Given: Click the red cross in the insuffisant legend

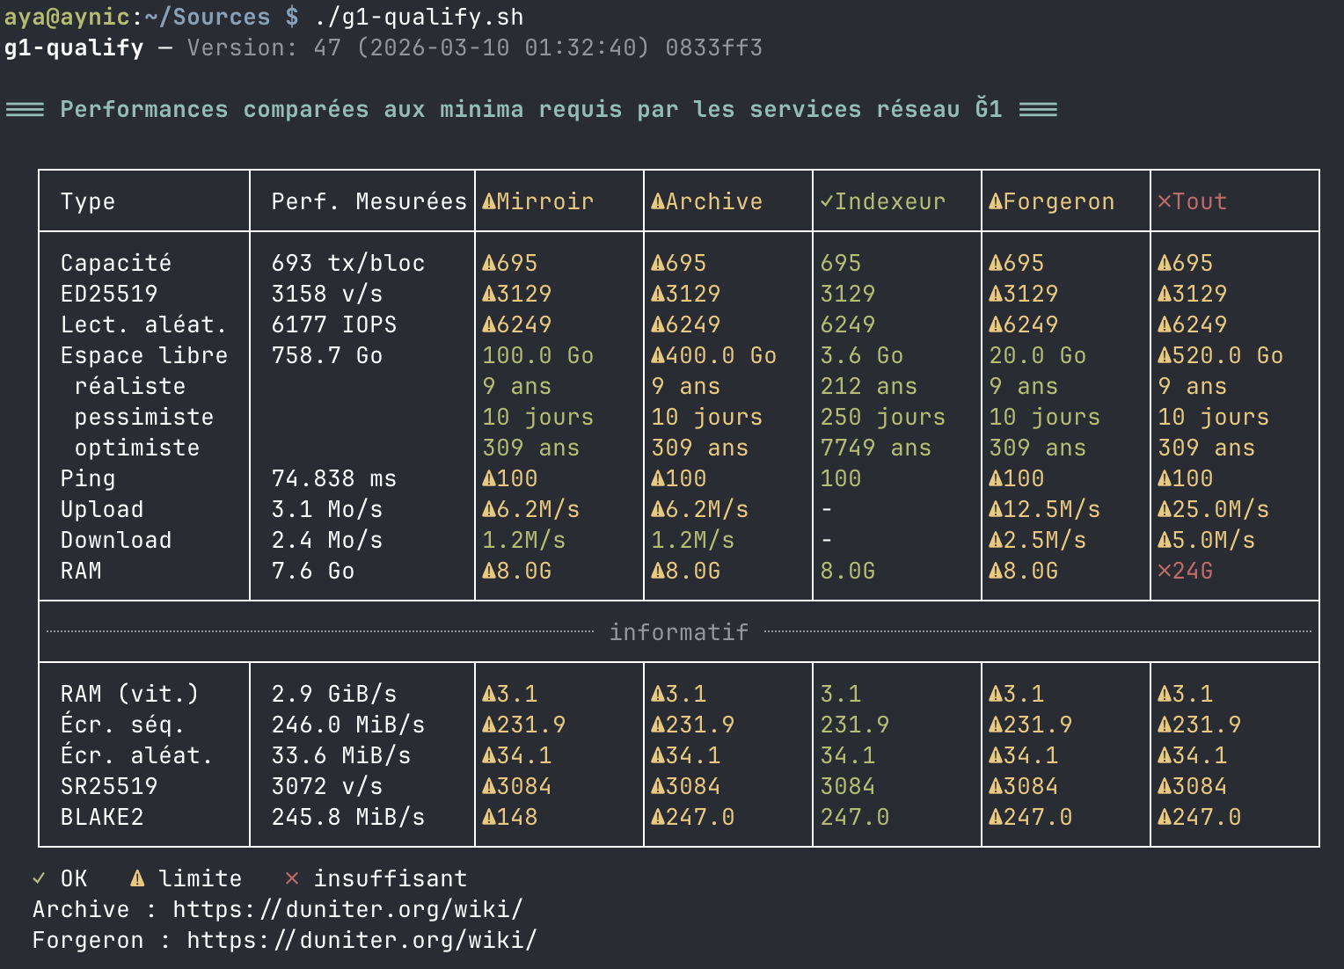Looking at the screenshot, I should click(292, 878).
